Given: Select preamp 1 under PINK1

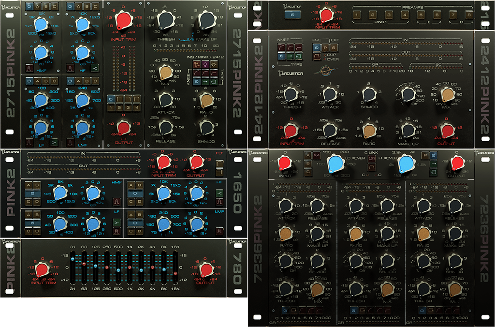Looking at the screenshot, I should click(356, 15).
